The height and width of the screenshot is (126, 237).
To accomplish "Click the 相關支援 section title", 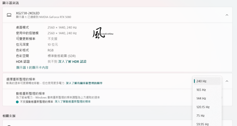I will 9,116.
